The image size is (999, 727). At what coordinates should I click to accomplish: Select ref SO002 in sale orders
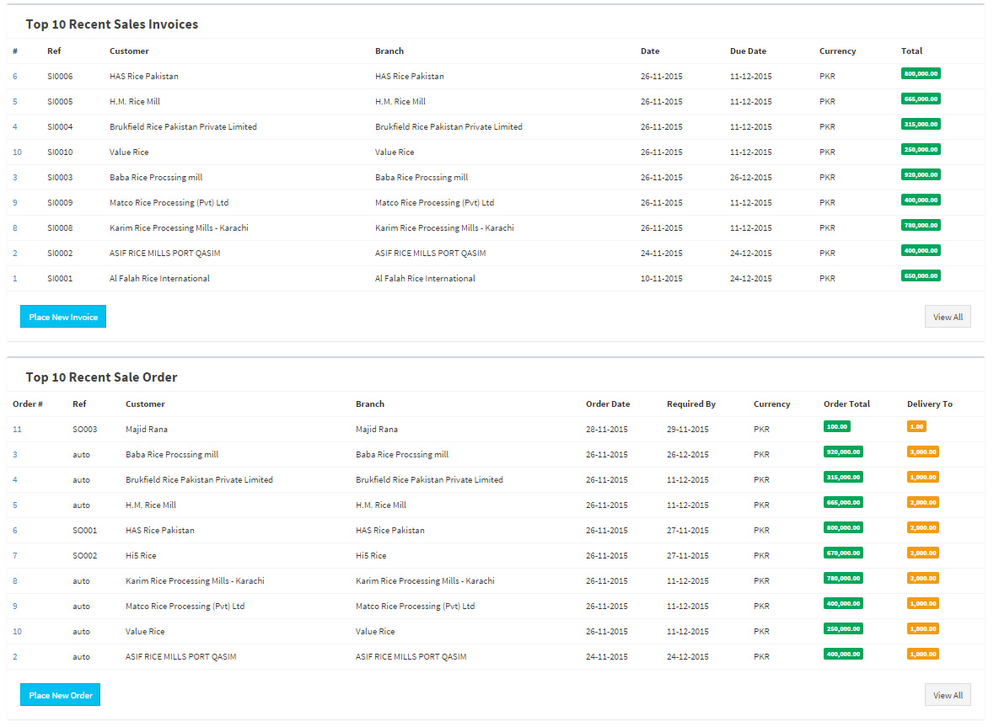click(x=85, y=556)
